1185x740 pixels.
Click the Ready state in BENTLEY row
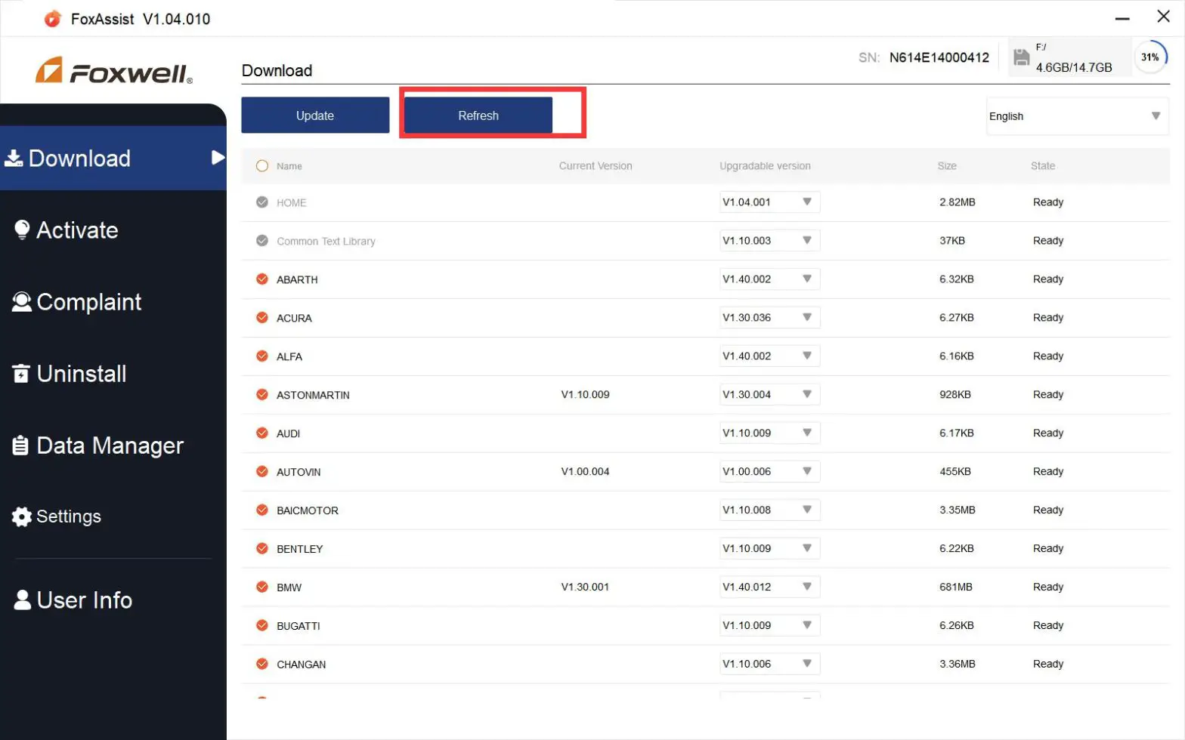[x=1048, y=548]
